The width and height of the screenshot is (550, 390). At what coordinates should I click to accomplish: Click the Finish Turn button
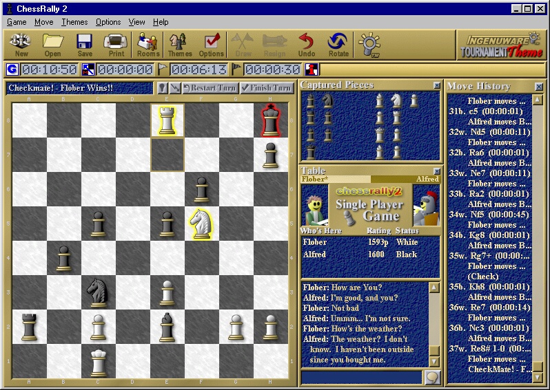pos(267,88)
